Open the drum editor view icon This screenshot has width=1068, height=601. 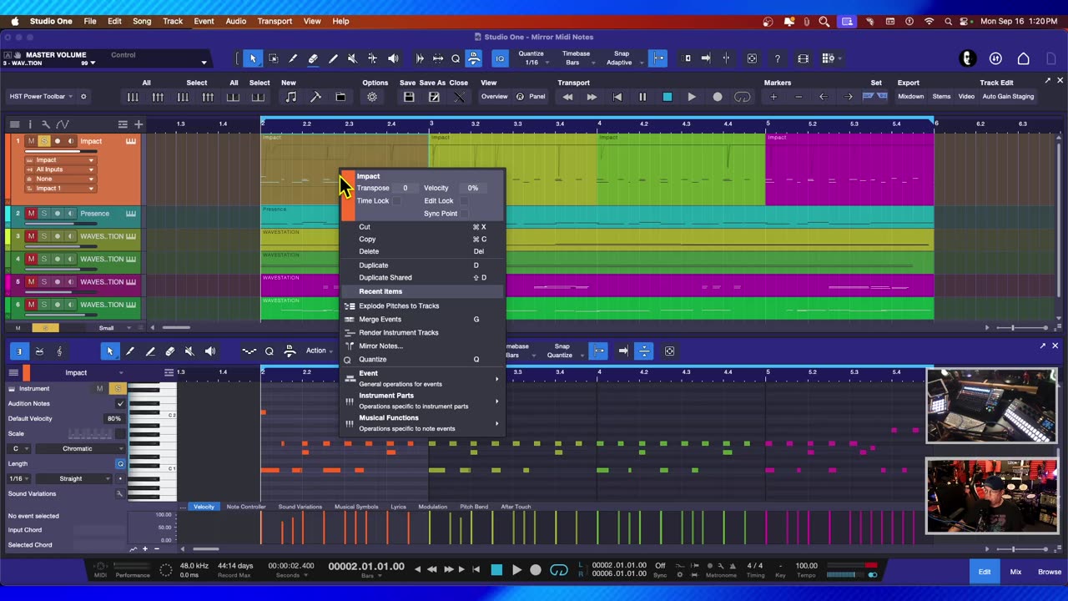tap(39, 351)
